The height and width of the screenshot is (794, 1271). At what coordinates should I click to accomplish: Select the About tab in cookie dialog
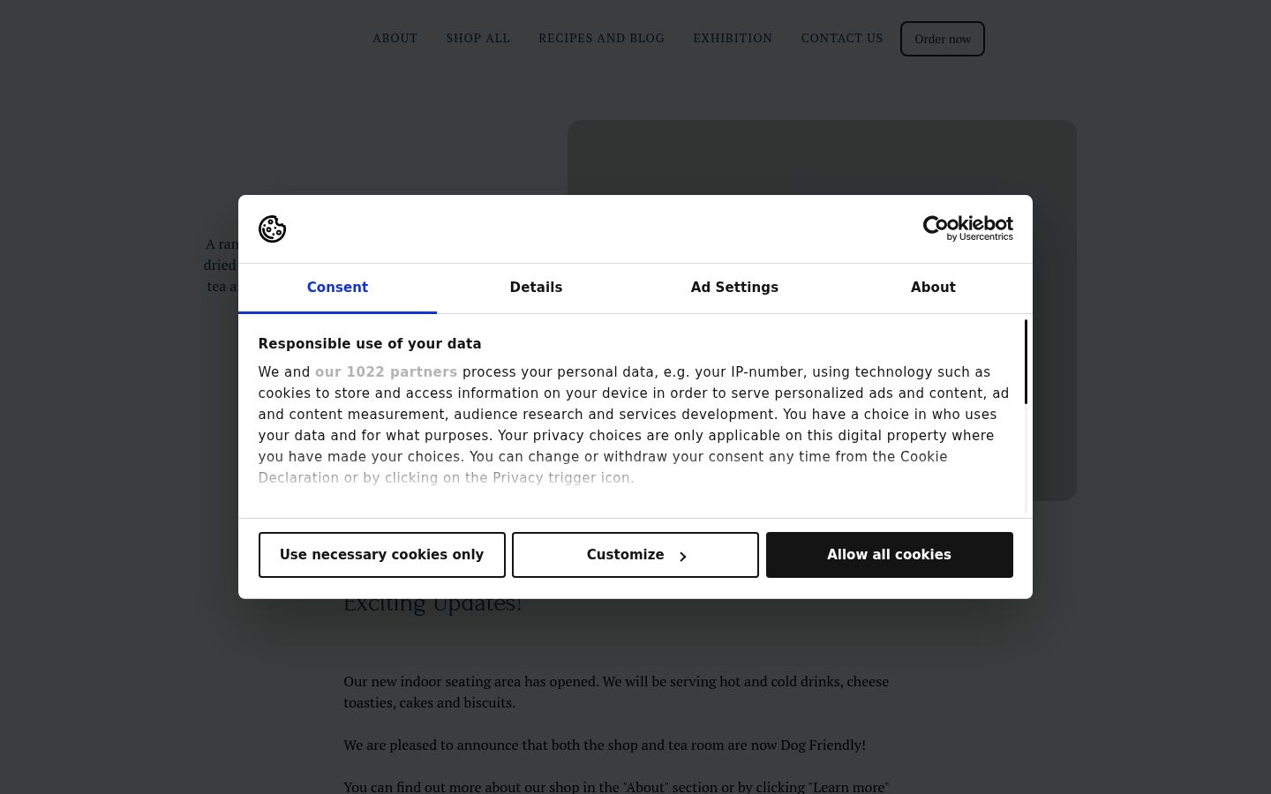pyautogui.click(x=933, y=288)
